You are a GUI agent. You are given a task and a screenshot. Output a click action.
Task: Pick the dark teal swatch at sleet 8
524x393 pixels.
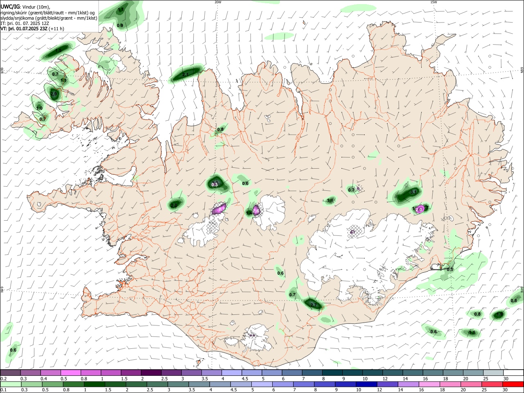332,373
